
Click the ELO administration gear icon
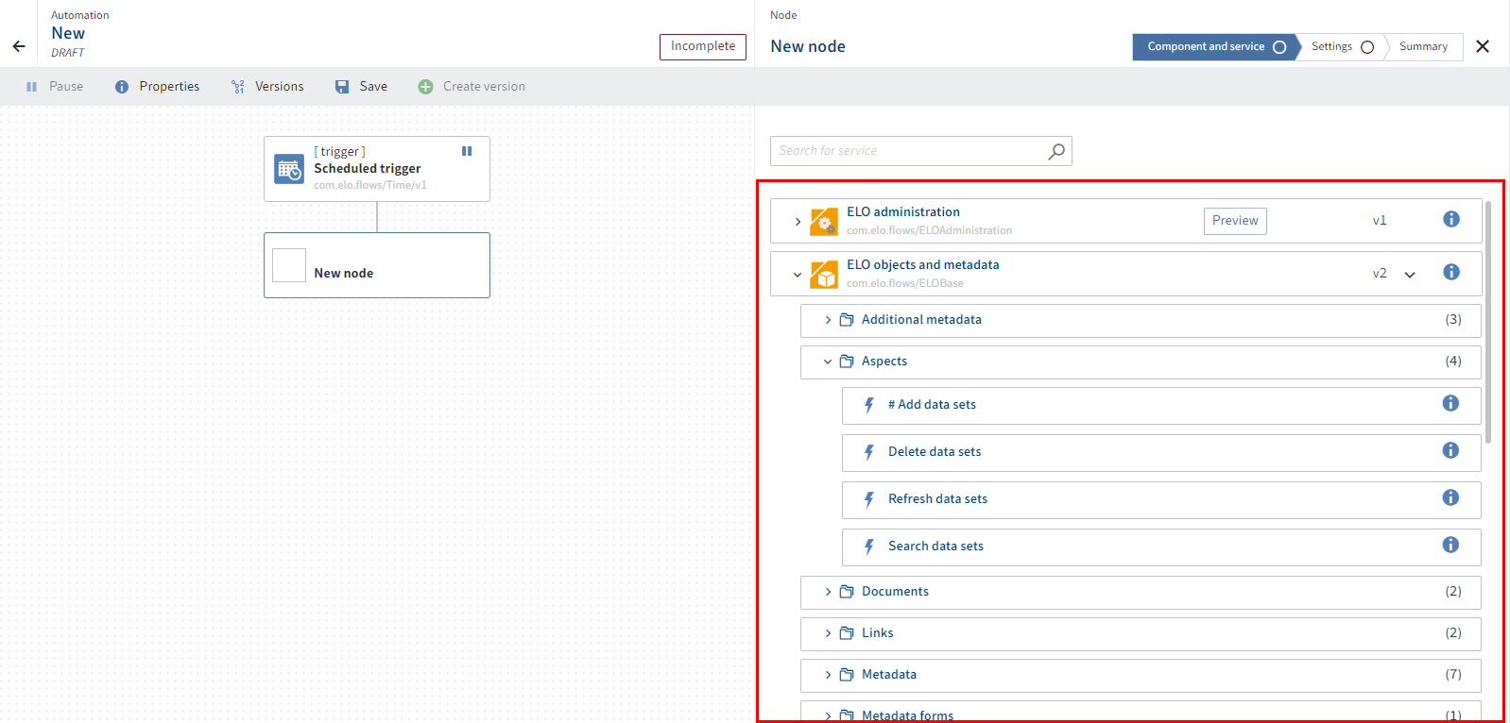tap(824, 222)
